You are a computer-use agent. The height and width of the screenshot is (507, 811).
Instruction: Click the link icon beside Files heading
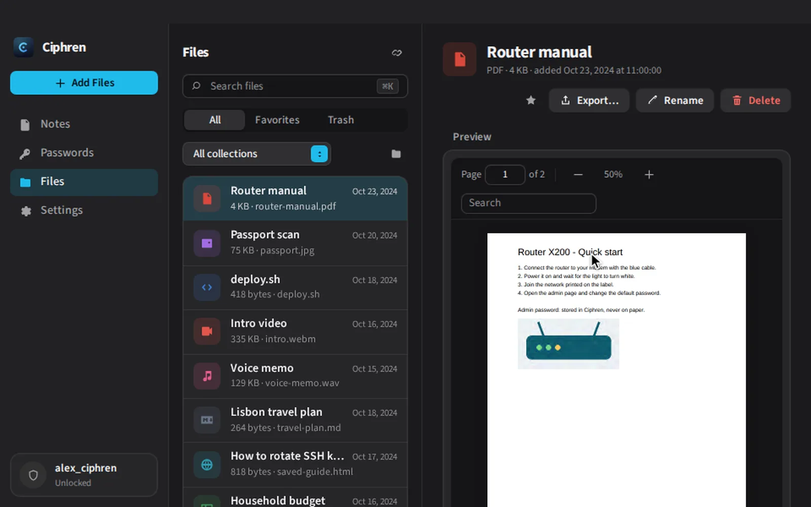coord(397,53)
